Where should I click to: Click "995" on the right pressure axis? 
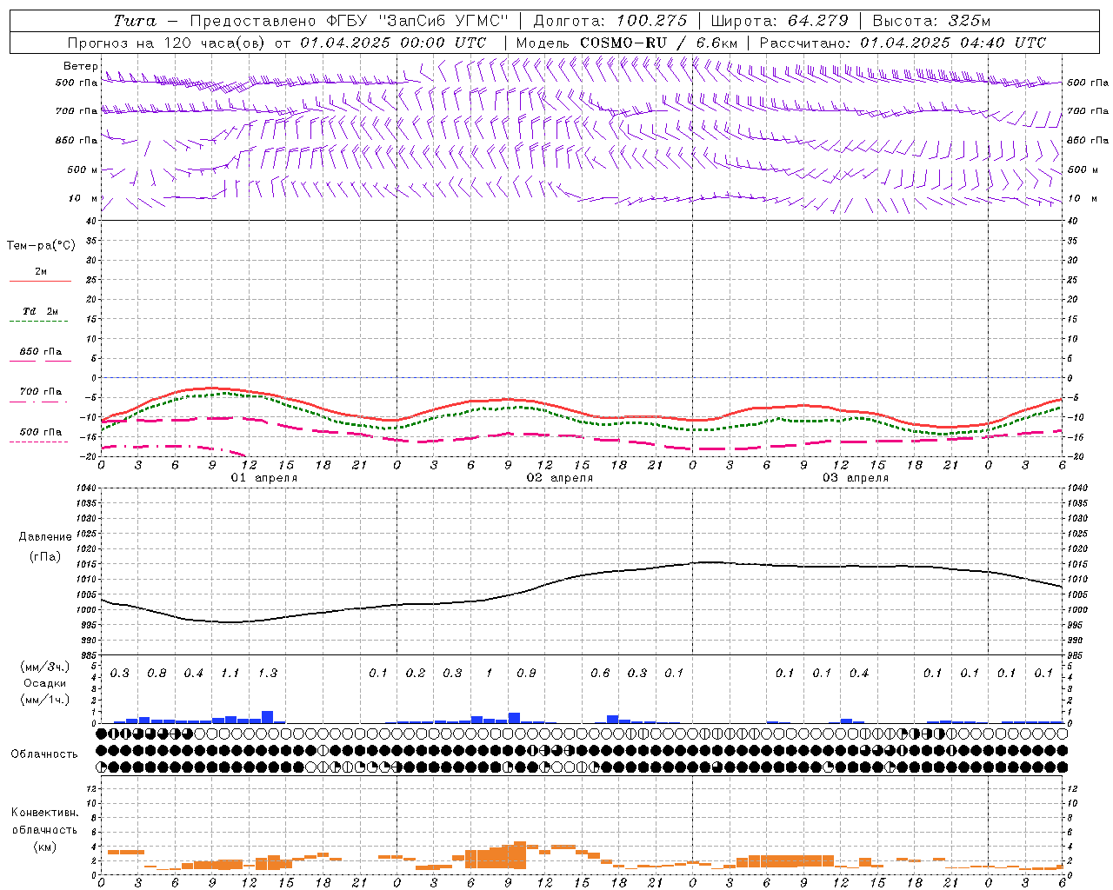tap(1075, 625)
